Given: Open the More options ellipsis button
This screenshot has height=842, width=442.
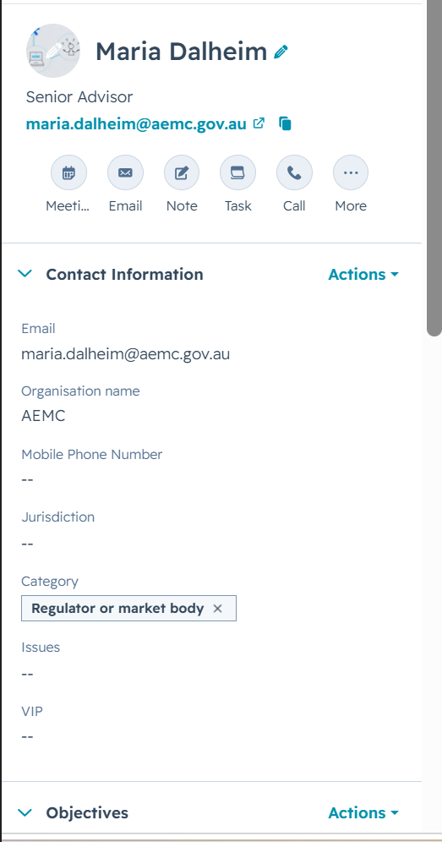Looking at the screenshot, I should (x=351, y=172).
